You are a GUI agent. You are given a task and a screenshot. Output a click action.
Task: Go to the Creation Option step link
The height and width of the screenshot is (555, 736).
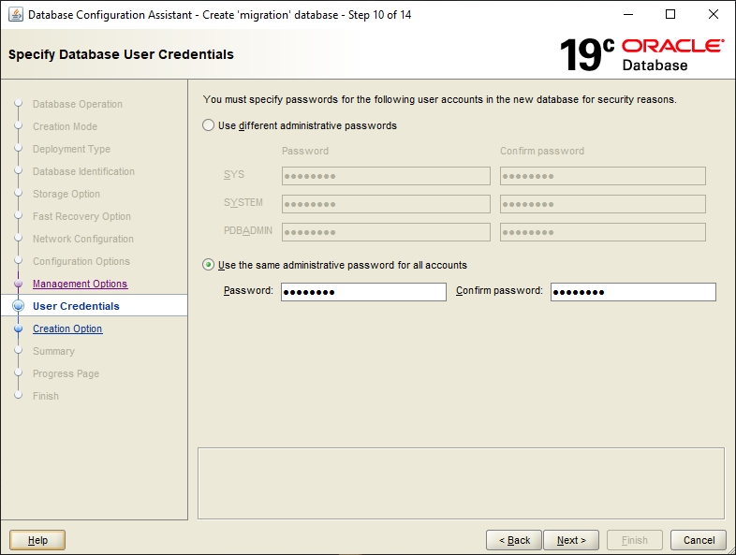[x=67, y=329]
